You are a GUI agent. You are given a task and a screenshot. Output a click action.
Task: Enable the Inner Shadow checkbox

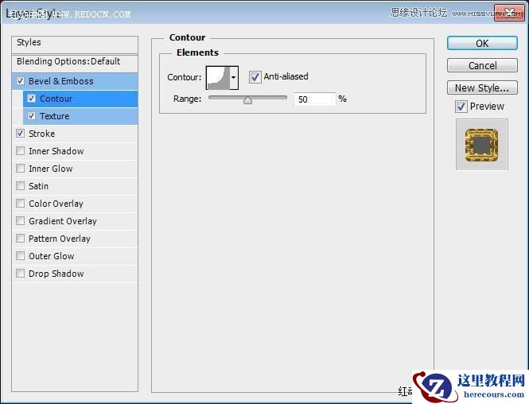[x=21, y=151]
